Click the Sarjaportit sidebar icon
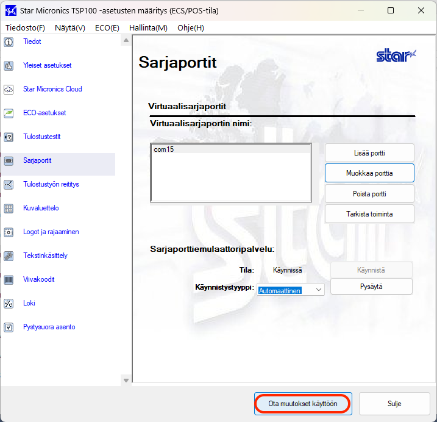Screen dimensions: 437x422 coord(9,161)
